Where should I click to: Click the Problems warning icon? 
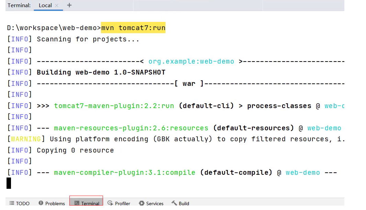41,203
